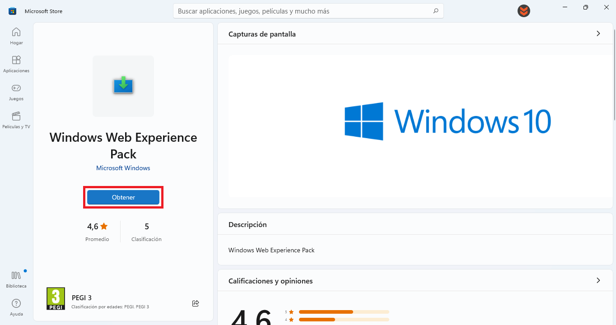
Task: Click the 5-star rating bar
Action: [x=344, y=312]
